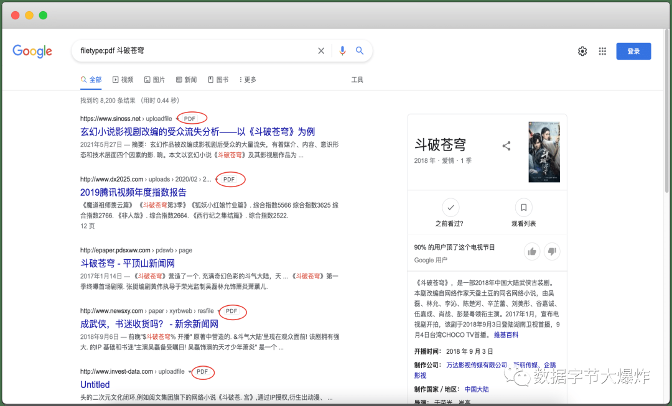Open the settings gear icon
672x406 pixels.
tap(582, 52)
